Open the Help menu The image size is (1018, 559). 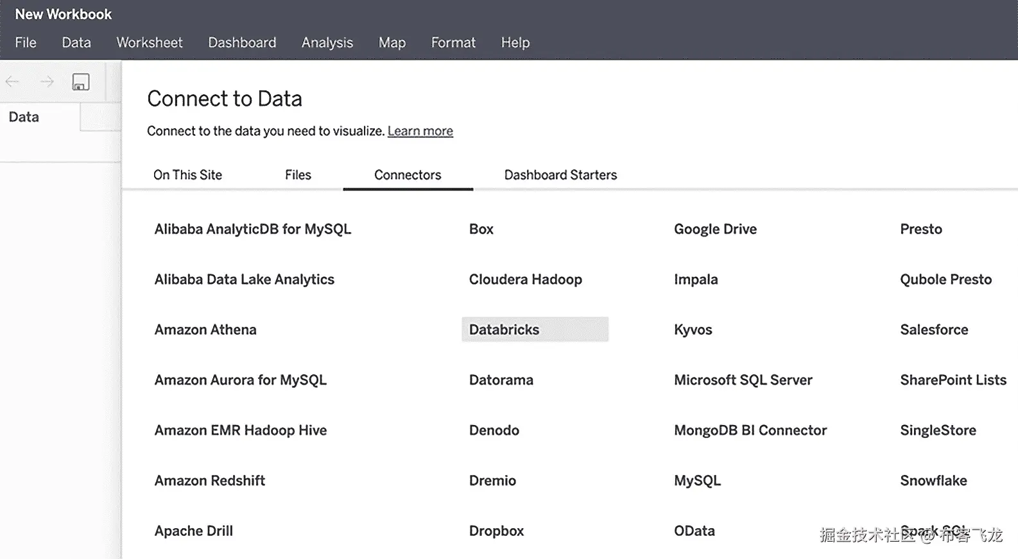[515, 42]
